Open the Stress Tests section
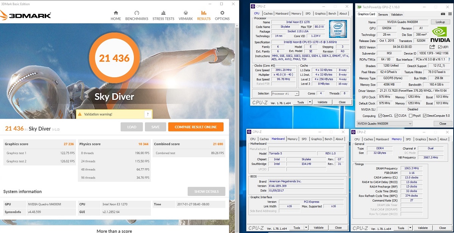 163,16
